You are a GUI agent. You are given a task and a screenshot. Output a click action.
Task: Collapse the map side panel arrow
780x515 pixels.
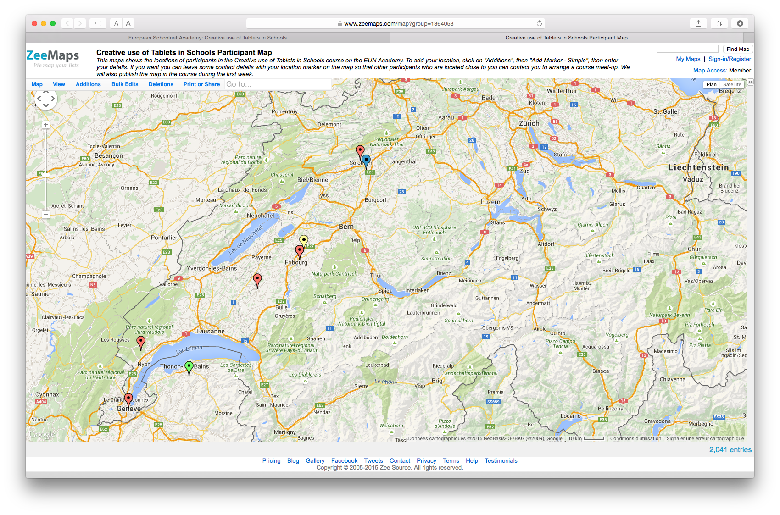pyautogui.click(x=750, y=82)
